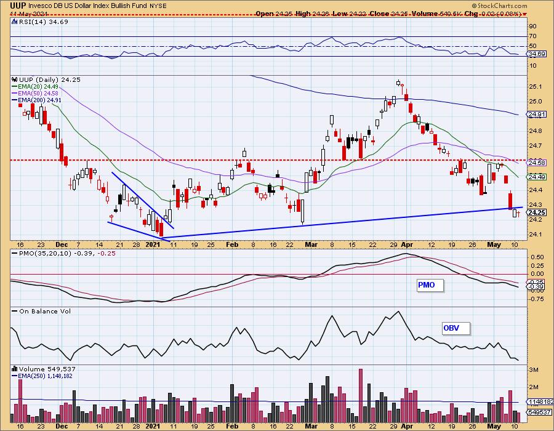Click the 'Volume 549,537' panel label

pyautogui.click(x=47, y=369)
